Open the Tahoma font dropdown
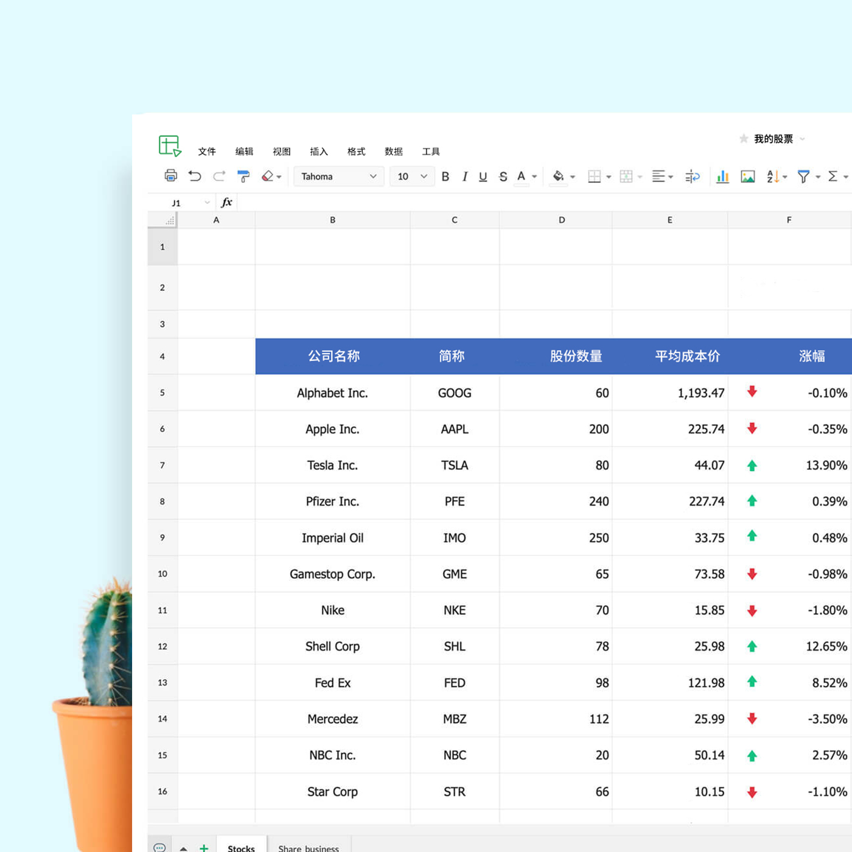The image size is (852, 852). coord(338,176)
